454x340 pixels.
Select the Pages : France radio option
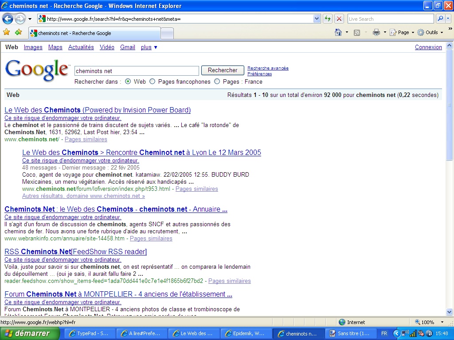click(x=217, y=81)
